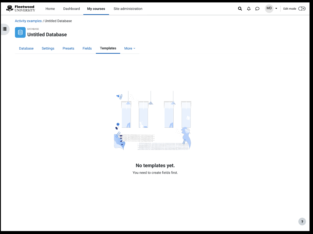Viewport: 313px width, 234px height.
Task: Click the Fleetwood University logo
Action: click(21, 9)
